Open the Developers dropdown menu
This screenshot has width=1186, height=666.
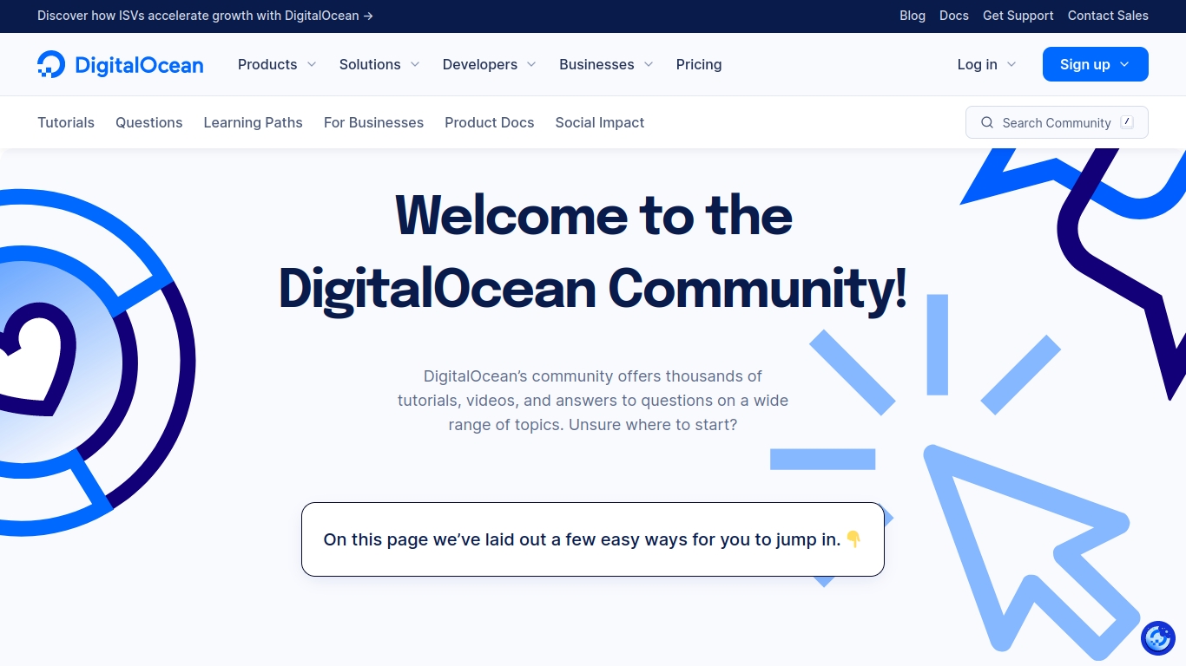click(x=490, y=64)
